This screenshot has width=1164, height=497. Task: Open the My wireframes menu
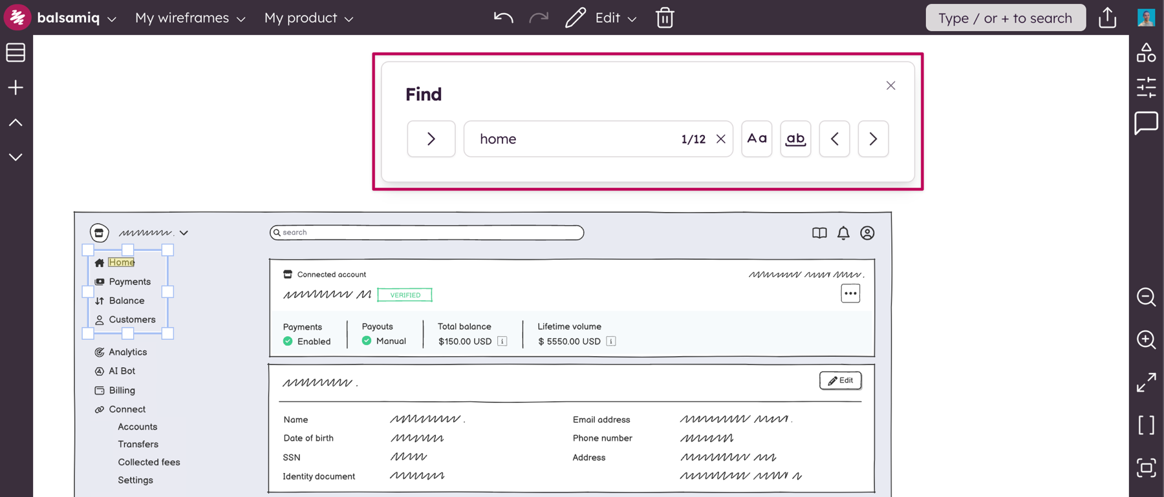coord(190,17)
